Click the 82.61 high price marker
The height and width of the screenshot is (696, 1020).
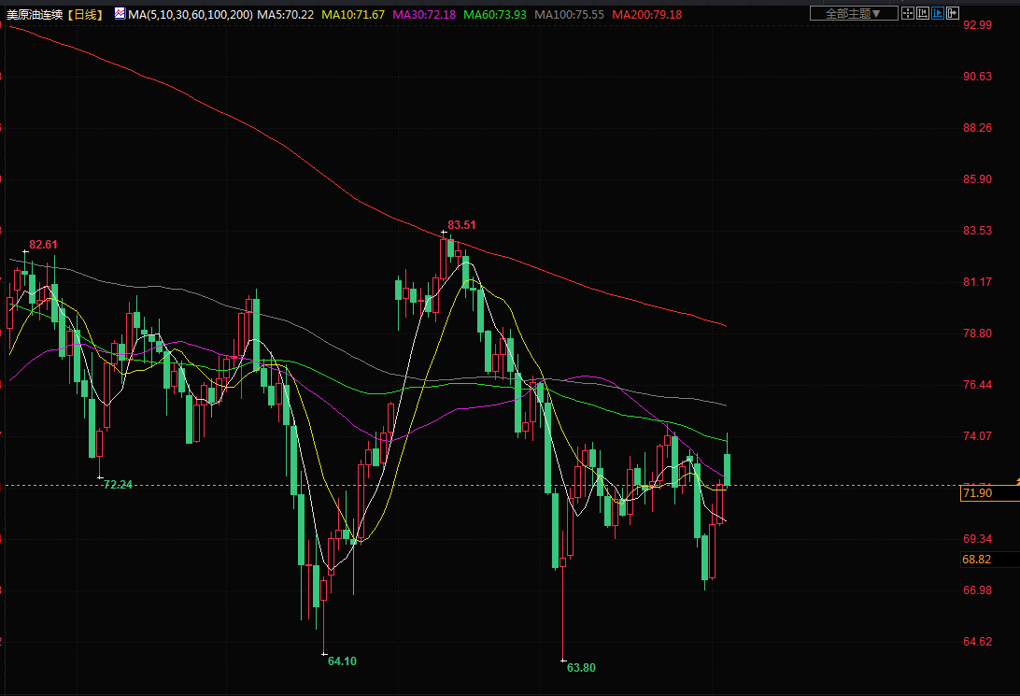point(43,245)
